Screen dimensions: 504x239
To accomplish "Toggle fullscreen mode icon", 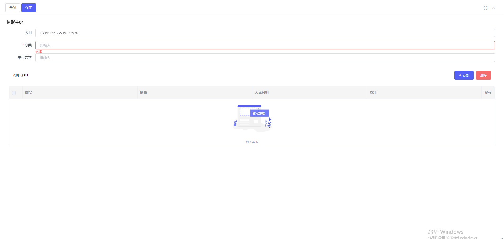I will [x=485, y=8].
